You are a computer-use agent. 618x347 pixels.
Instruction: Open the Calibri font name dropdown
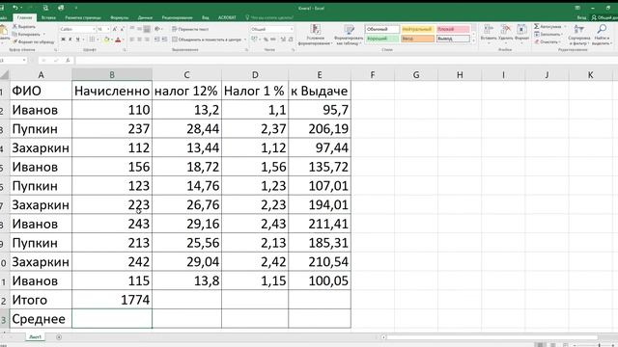94,29
